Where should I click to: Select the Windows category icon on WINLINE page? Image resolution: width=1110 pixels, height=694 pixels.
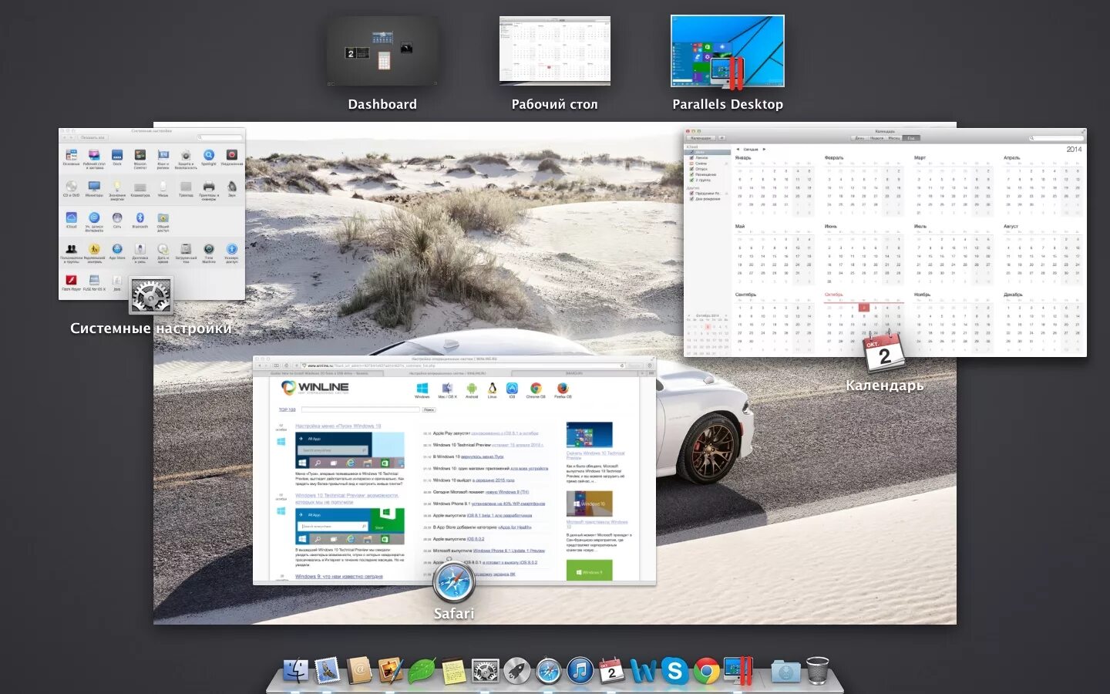click(x=422, y=388)
